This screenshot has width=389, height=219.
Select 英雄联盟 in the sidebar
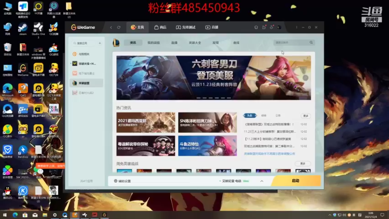[87, 83]
